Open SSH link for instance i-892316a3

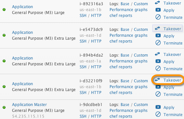[83, 16]
